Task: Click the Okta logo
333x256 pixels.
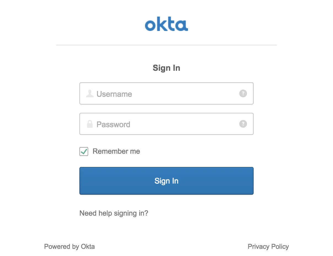Action: pos(166,24)
